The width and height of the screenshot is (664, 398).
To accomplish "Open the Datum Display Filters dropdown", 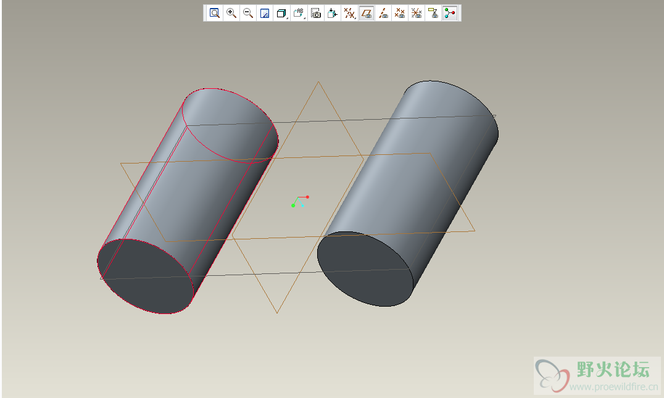I will click(349, 13).
